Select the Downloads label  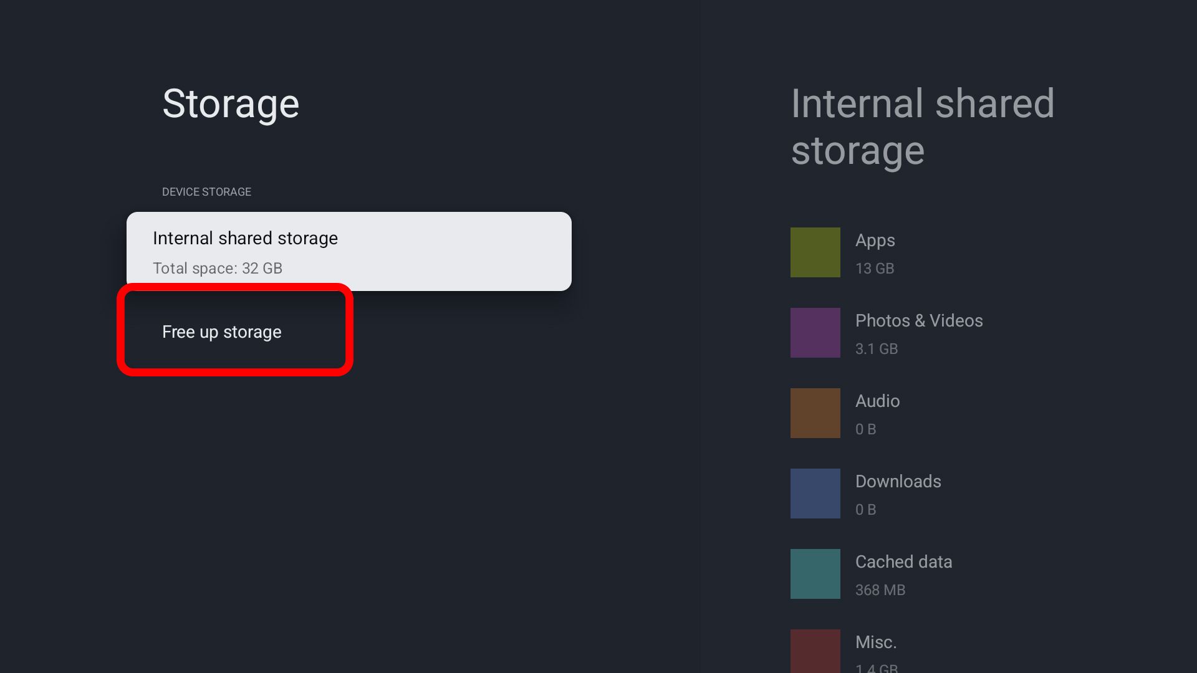click(898, 481)
